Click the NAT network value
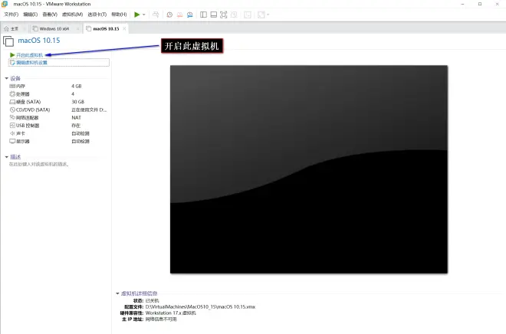The width and height of the screenshot is (506, 334). click(x=76, y=118)
